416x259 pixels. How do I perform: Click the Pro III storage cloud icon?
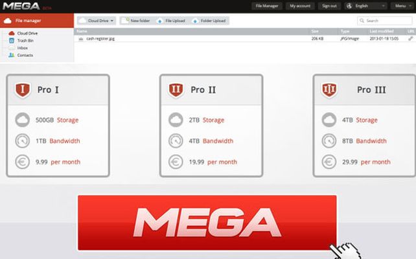click(329, 120)
